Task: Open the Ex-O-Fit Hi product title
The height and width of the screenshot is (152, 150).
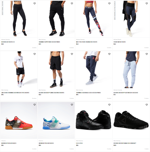Action: [x=79, y=143]
